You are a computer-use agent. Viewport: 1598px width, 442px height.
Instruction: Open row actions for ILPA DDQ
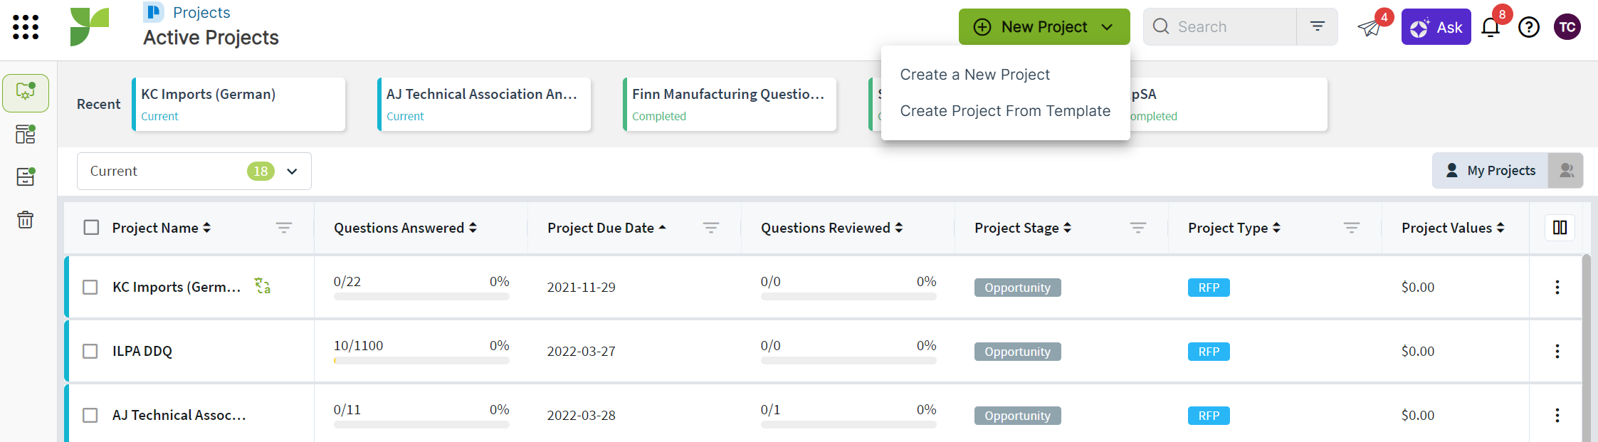pos(1557,351)
